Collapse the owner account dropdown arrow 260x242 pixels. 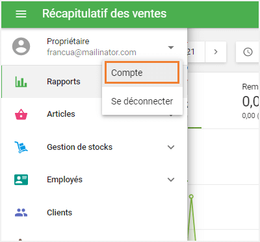[x=171, y=47]
